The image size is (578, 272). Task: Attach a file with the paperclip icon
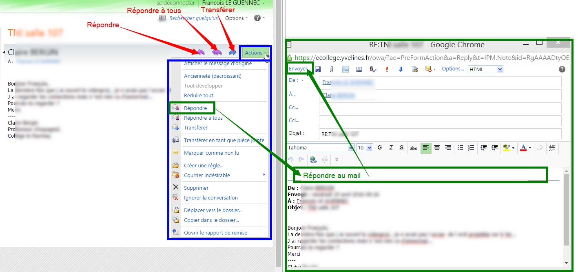(332, 69)
